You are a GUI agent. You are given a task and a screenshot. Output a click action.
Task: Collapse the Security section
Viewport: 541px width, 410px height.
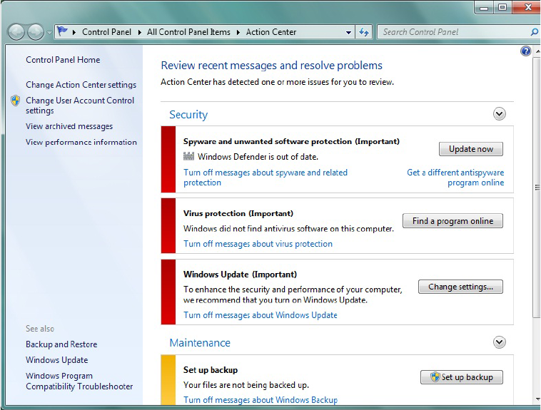(x=500, y=114)
